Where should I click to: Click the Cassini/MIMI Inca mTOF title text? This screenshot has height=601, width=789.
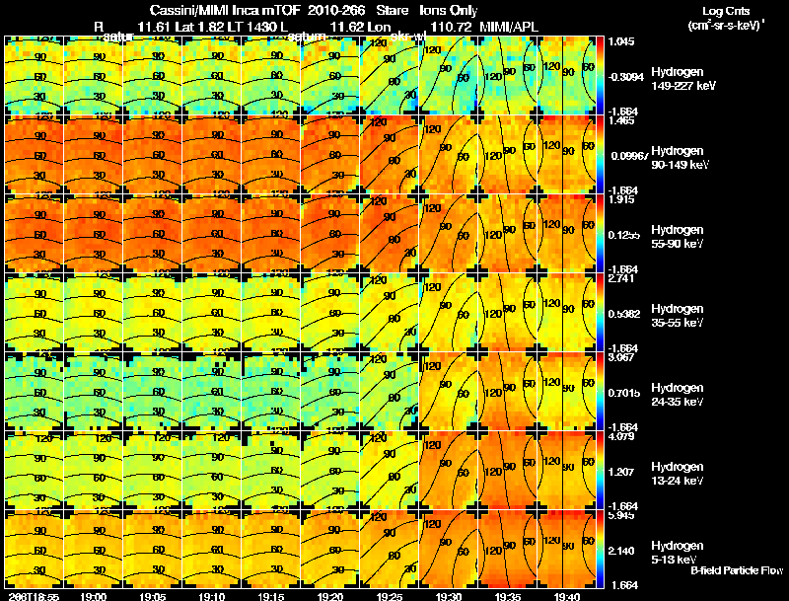(x=225, y=11)
